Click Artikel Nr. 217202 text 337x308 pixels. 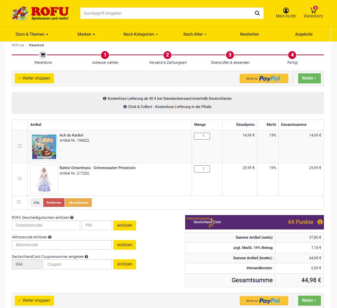74,173
